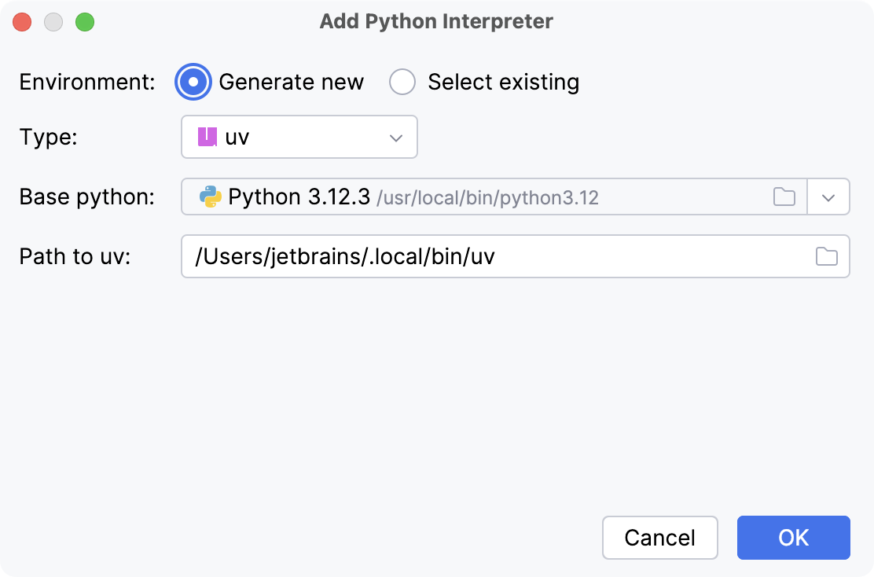Click the Add Python Interpreter title bar
Screen dimensions: 874x577
436,21
